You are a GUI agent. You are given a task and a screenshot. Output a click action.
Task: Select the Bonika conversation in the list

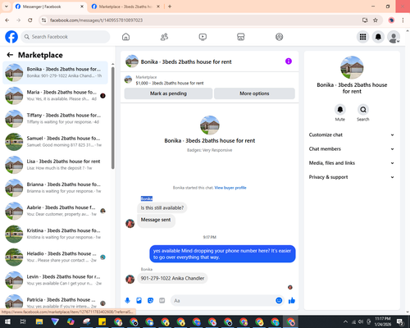[x=55, y=73]
